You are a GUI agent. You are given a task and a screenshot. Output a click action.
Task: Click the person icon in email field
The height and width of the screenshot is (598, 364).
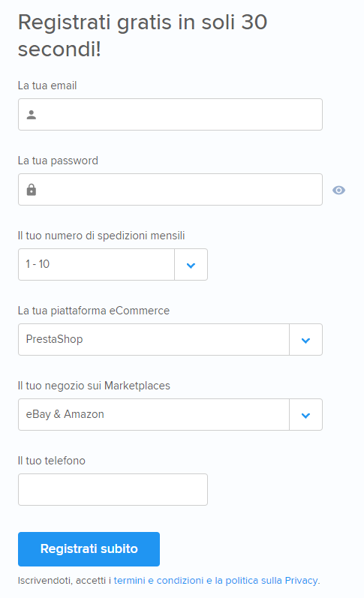click(32, 115)
